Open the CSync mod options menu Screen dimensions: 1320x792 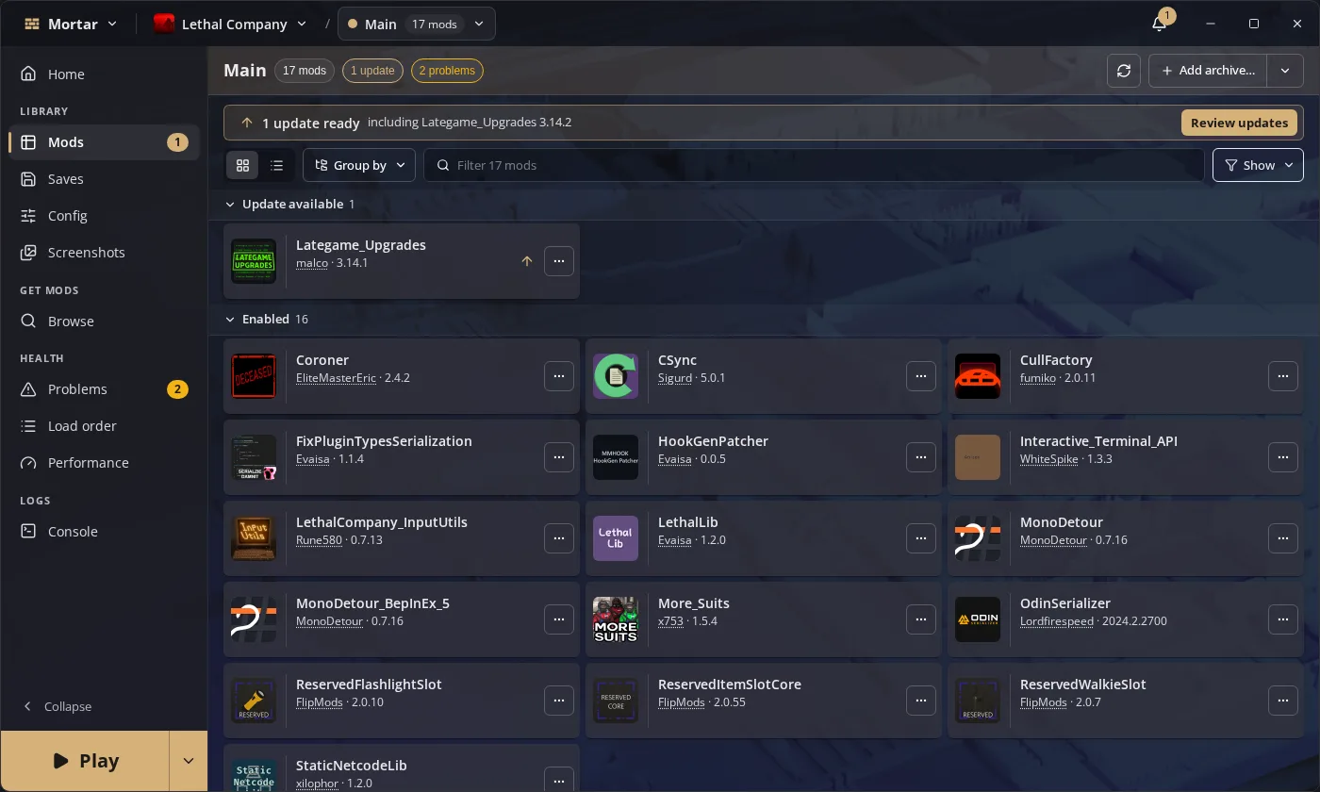tap(921, 376)
